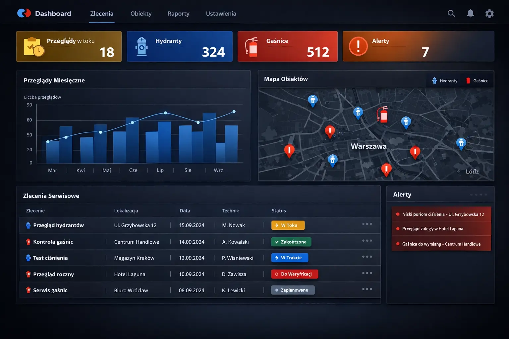Open the three-dot menu for Kontrola gaśnic
The width and height of the screenshot is (509, 339).
click(x=367, y=240)
